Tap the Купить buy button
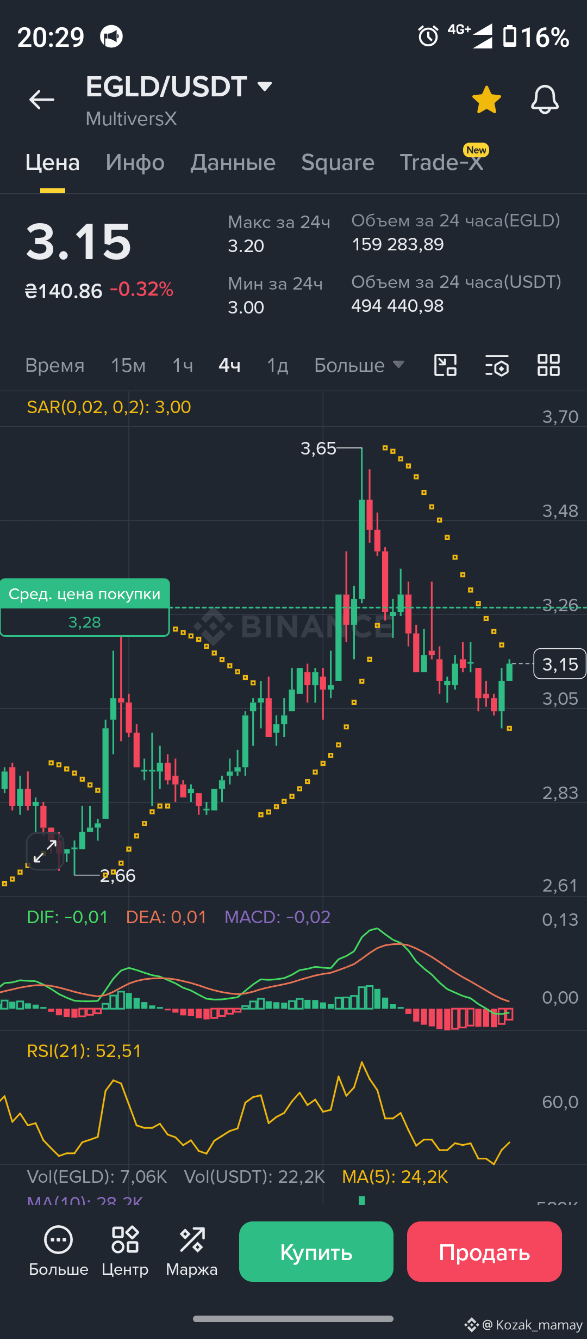Viewport: 587px width, 1339px height. click(x=316, y=1251)
